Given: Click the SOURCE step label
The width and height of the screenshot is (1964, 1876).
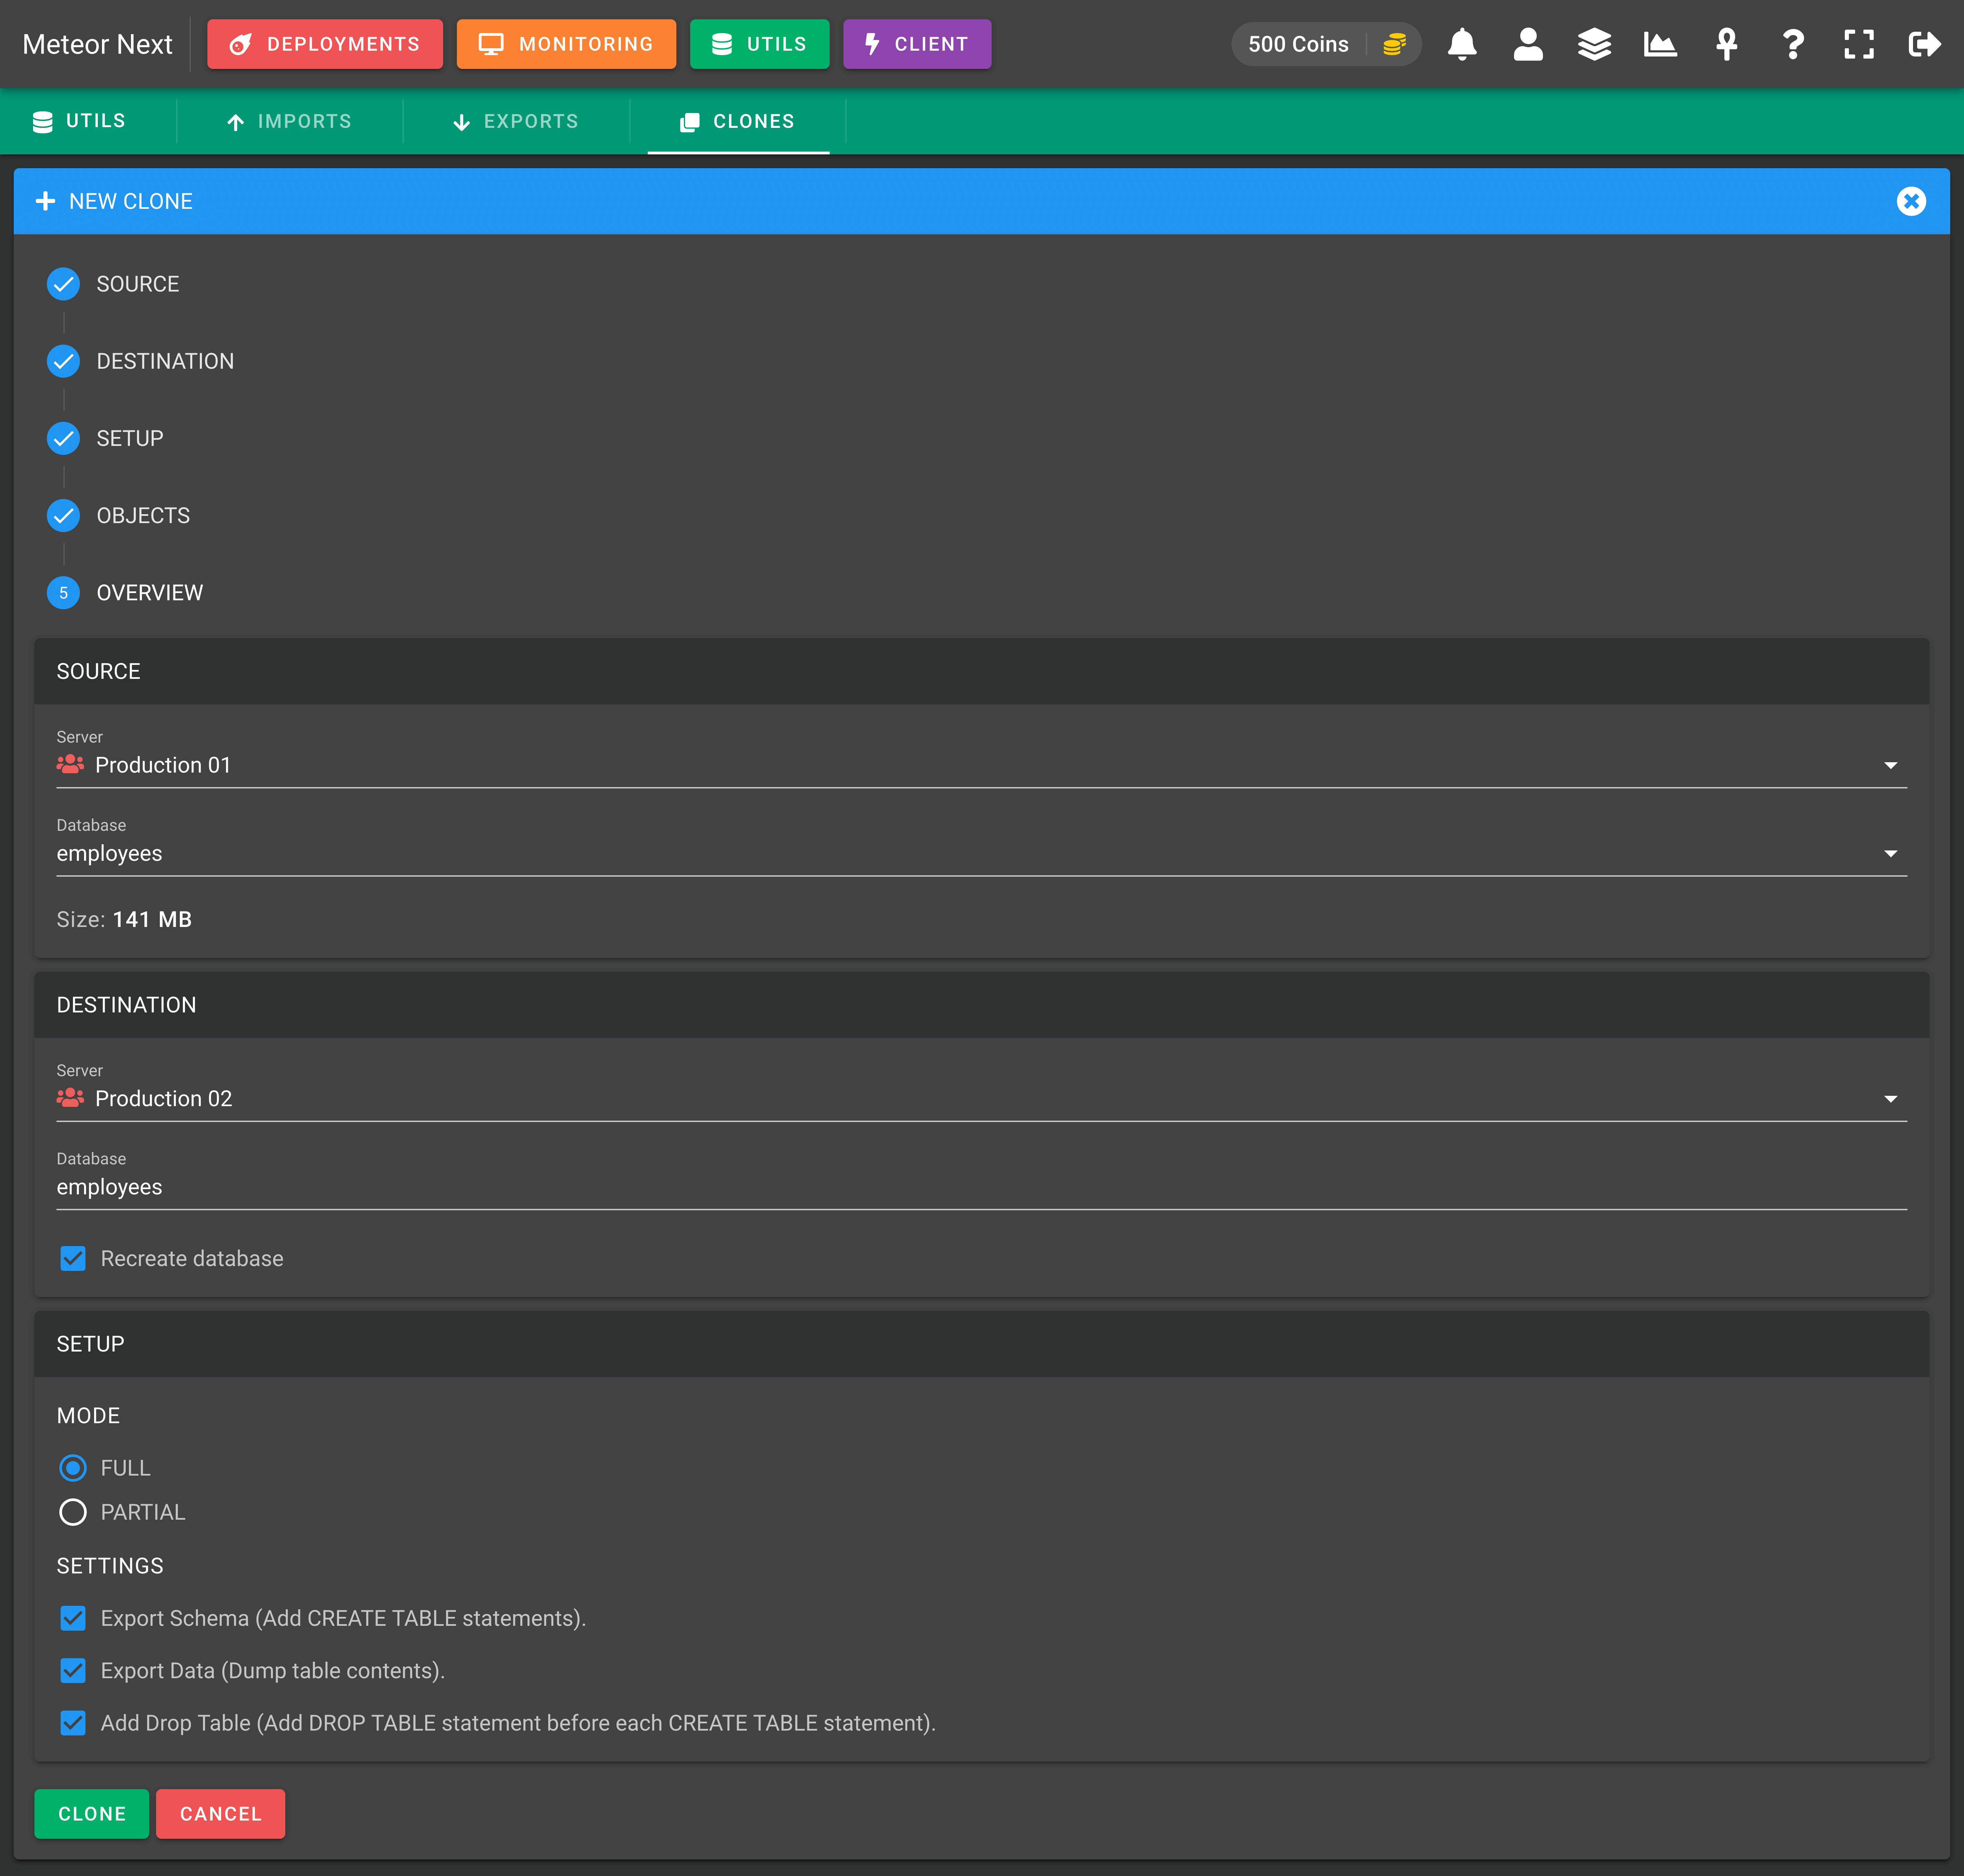Looking at the screenshot, I should (x=138, y=284).
